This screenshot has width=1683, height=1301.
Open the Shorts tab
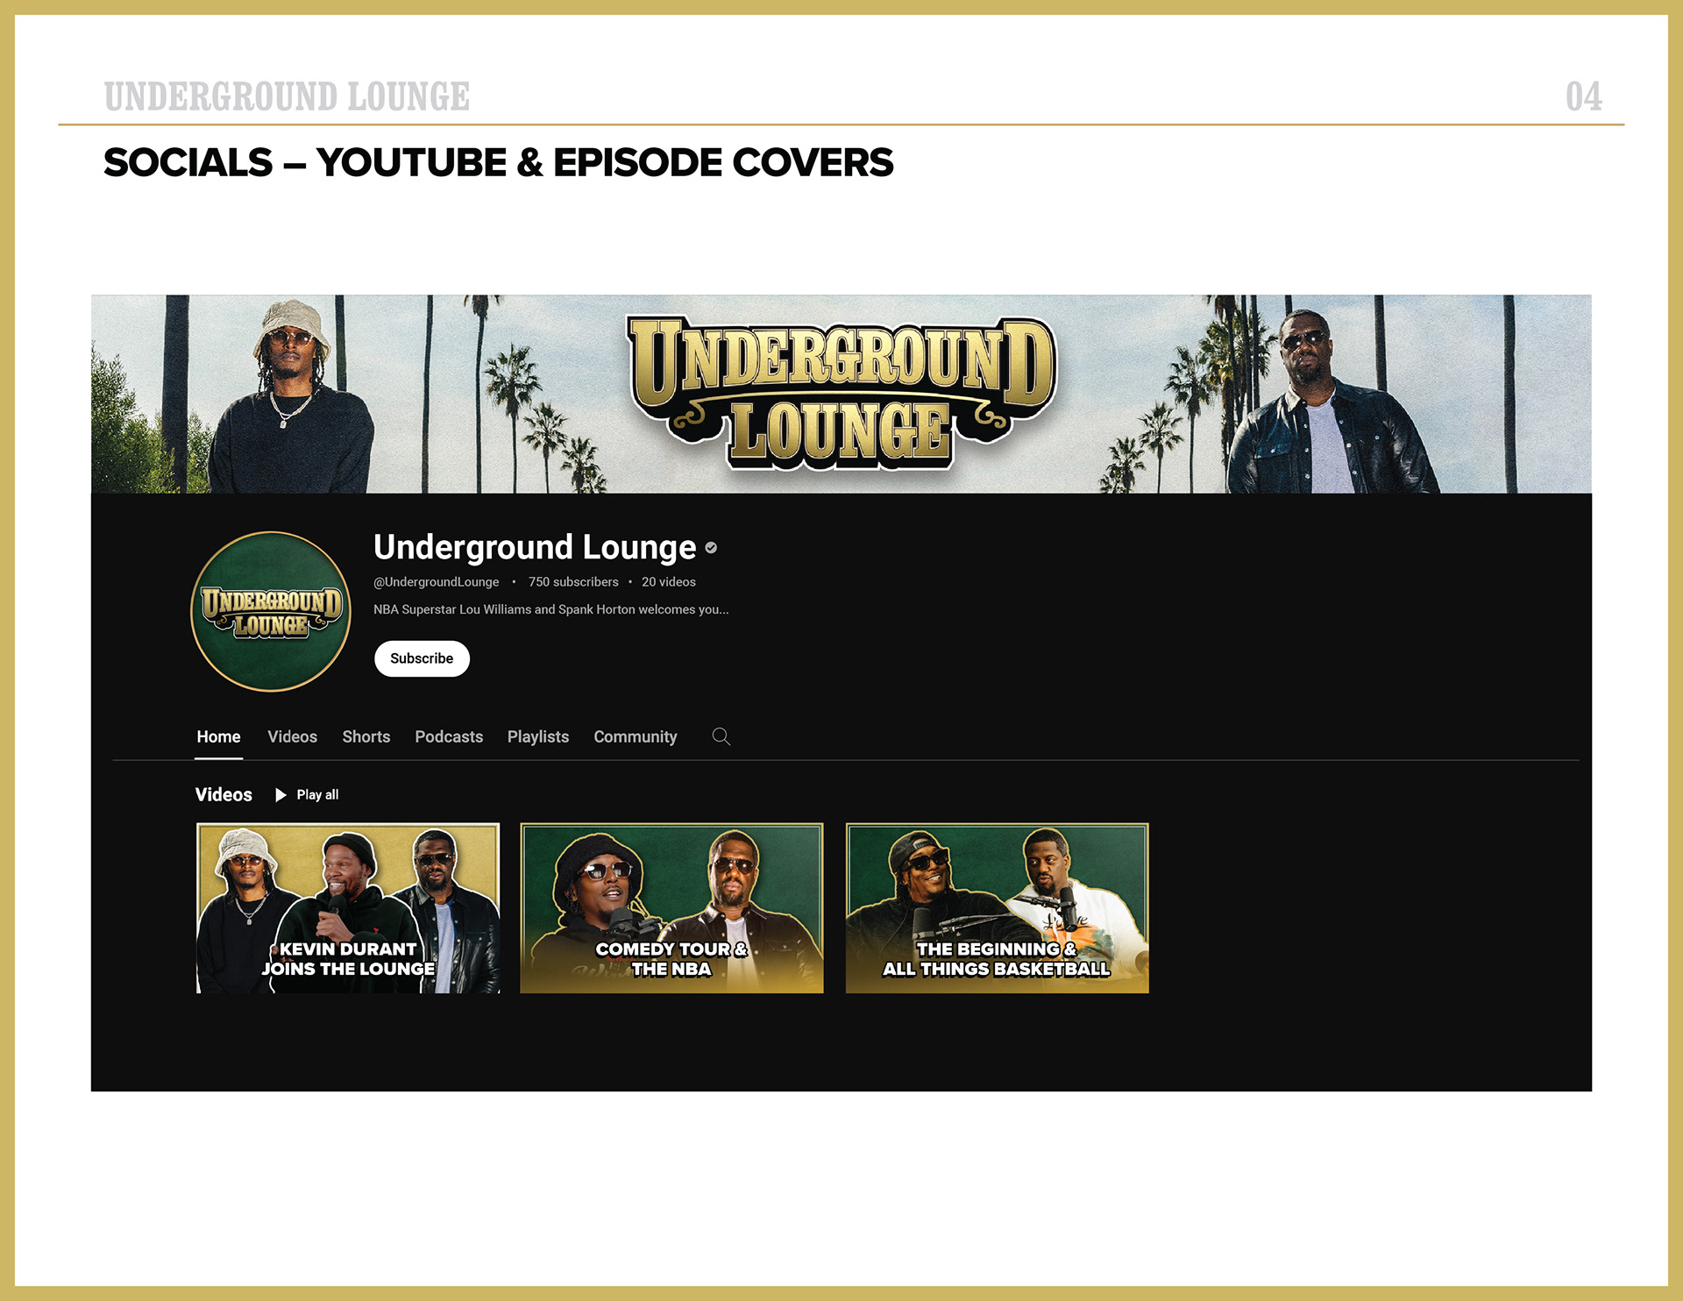pos(366,737)
